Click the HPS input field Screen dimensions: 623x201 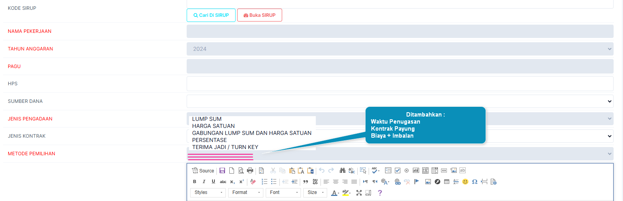tap(400, 84)
